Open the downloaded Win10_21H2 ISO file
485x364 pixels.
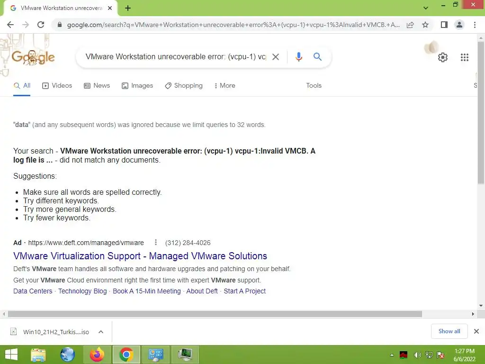pos(49,332)
